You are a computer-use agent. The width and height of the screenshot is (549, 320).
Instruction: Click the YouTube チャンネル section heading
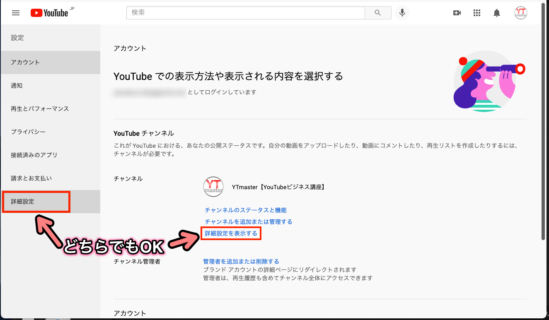pos(144,133)
